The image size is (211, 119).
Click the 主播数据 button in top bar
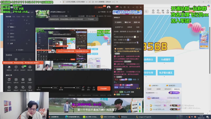tap(99, 7)
